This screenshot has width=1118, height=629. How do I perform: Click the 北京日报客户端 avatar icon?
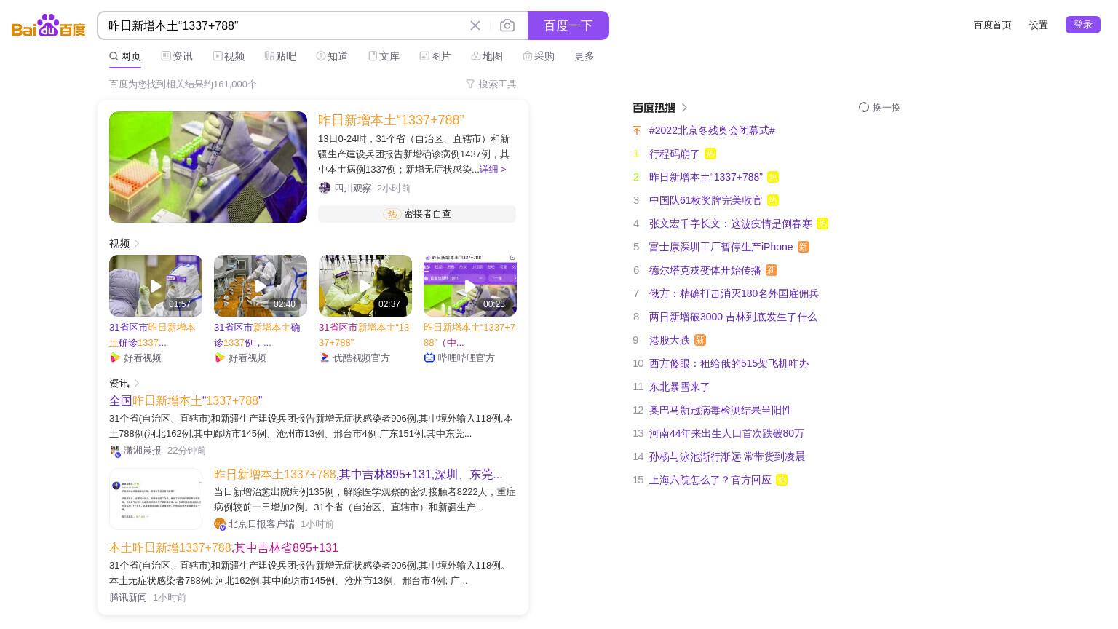pos(220,524)
